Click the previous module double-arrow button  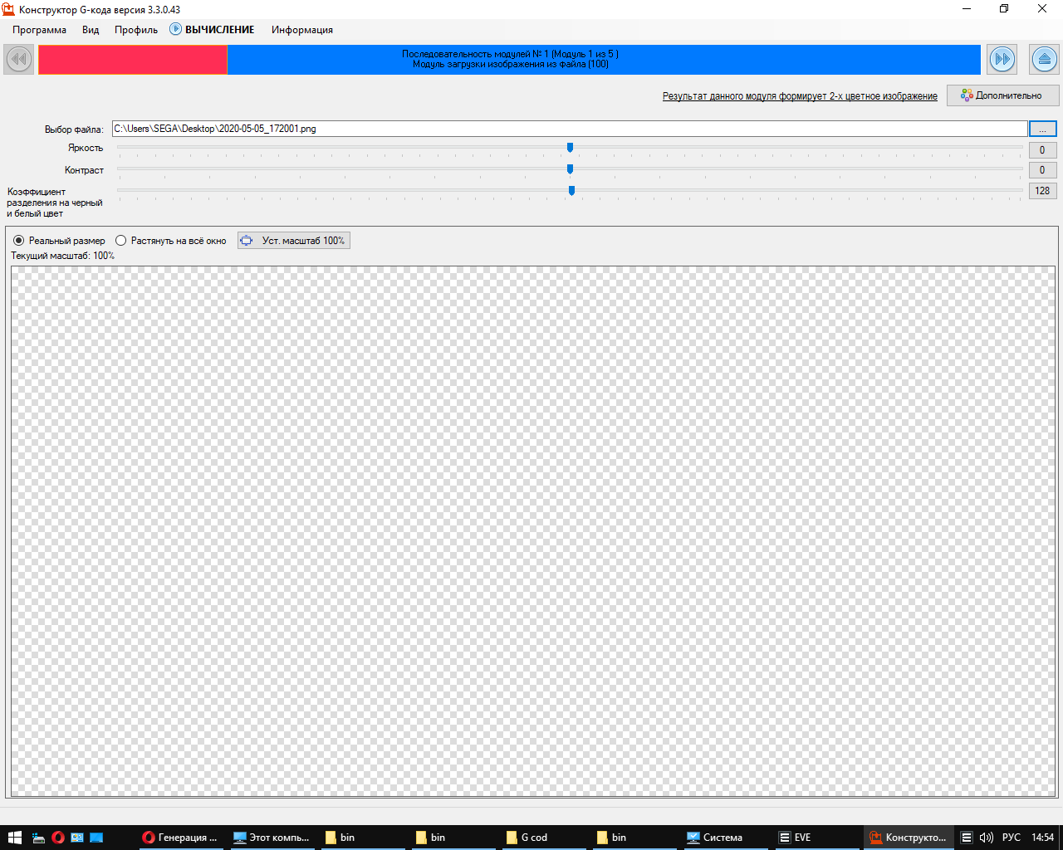(x=18, y=60)
